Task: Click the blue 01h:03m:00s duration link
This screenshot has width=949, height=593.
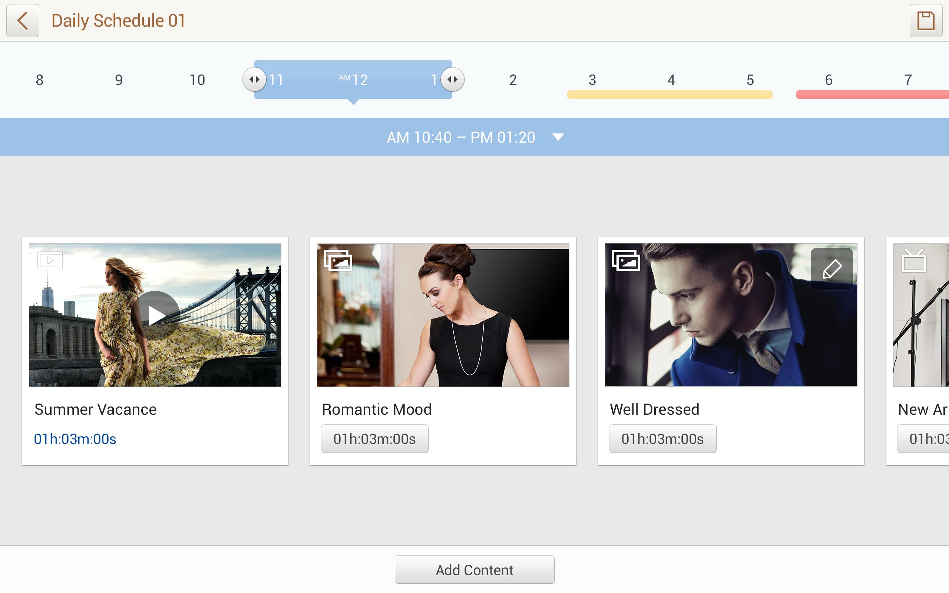Action: (x=75, y=439)
